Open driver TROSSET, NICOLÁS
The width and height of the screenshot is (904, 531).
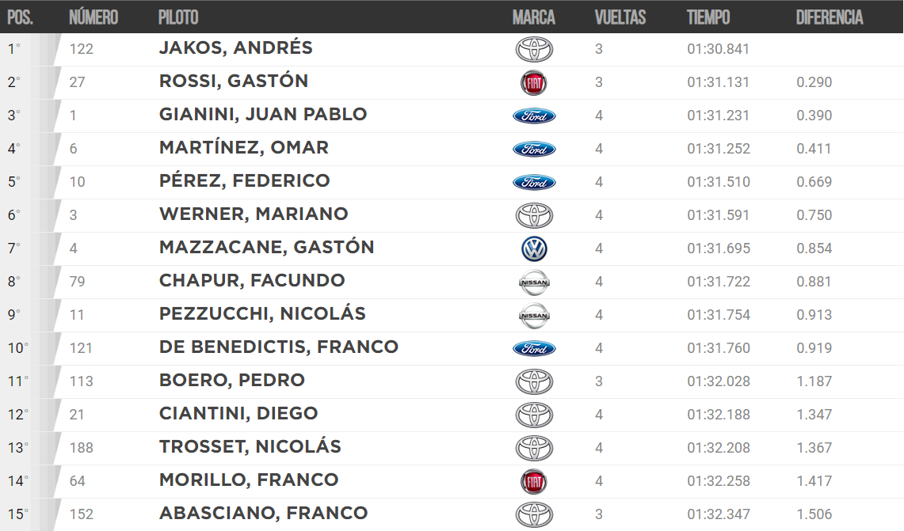pos(250,447)
